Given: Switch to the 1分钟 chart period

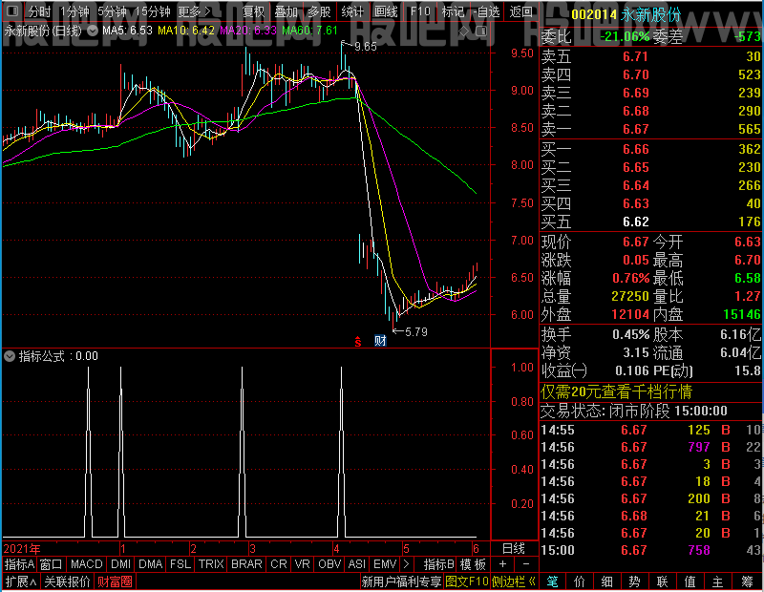Looking at the screenshot, I should tap(74, 11).
